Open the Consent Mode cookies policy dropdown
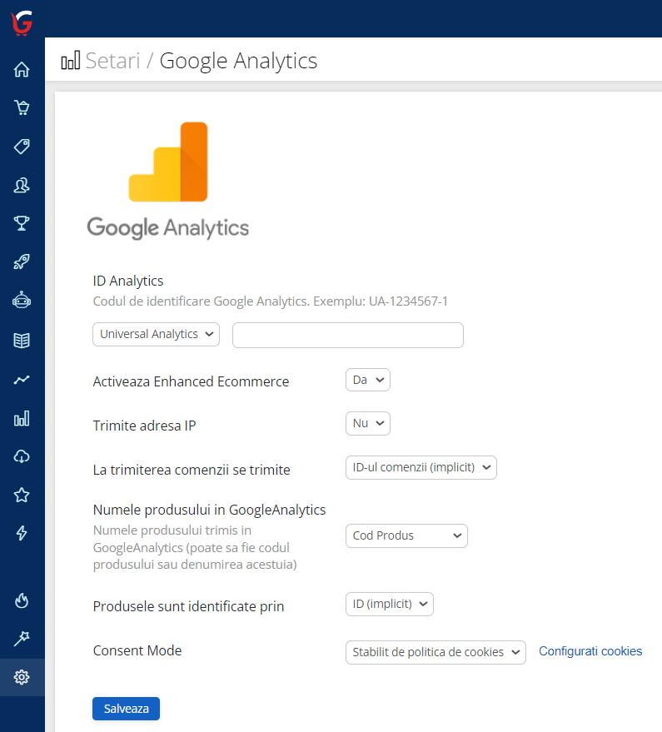662x732 pixels. coord(435,652)
